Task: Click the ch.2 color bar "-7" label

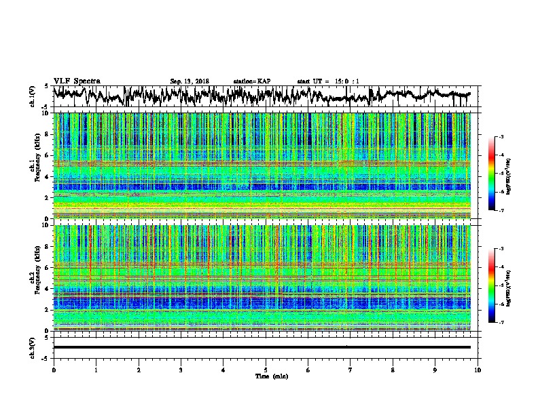Action: pos(501,322)
